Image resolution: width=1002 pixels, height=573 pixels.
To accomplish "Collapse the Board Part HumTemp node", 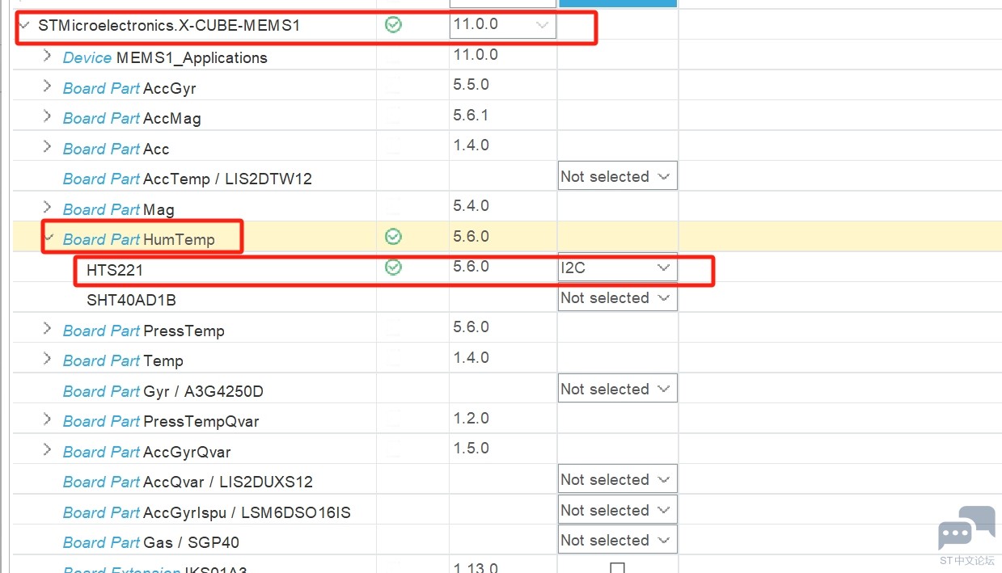I will [50, 238].
